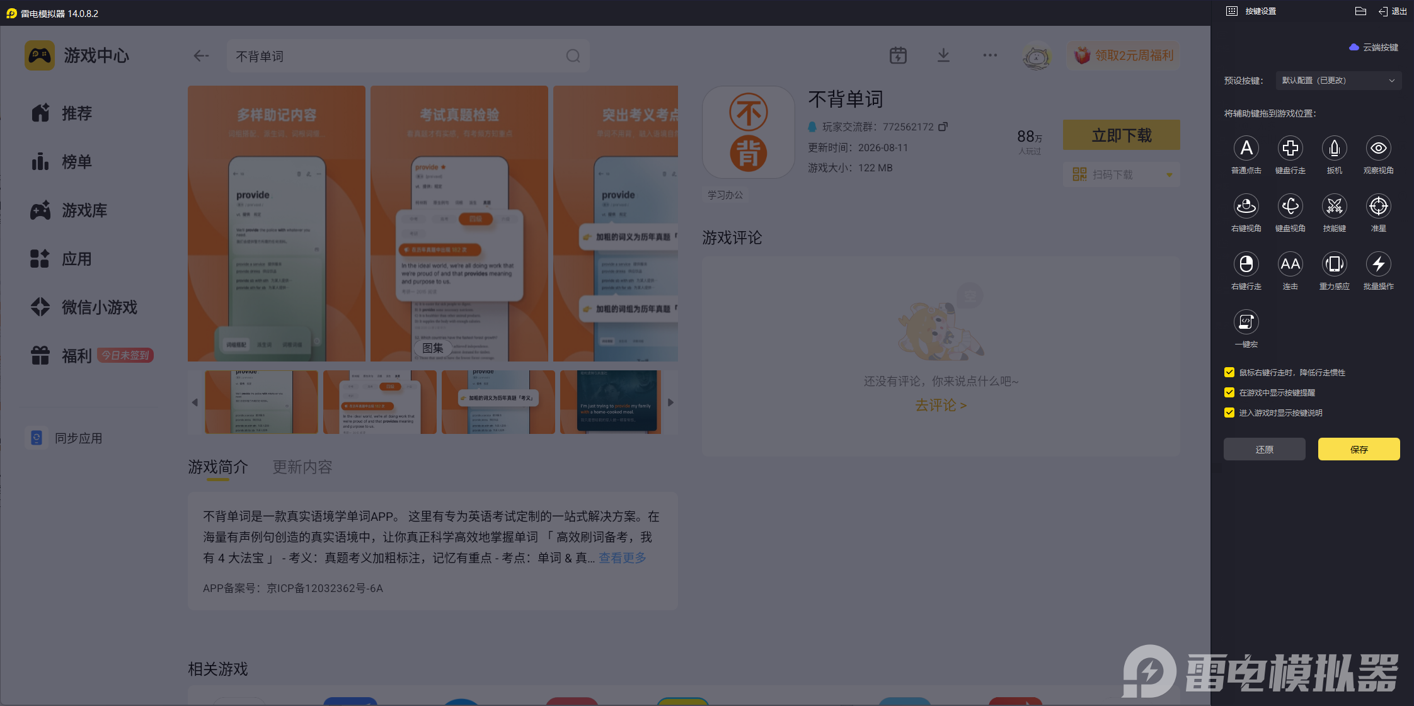Open 微信小游戏 in the sidebar
This screenshot has height=706, width=1414.
[x=84, y=307]
